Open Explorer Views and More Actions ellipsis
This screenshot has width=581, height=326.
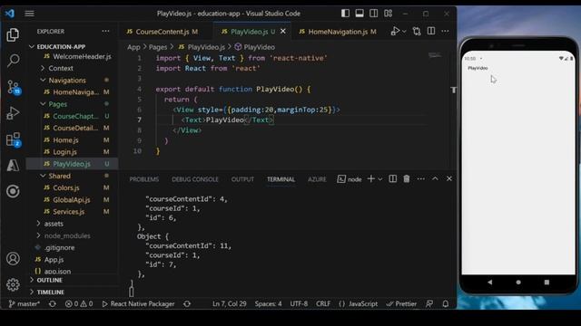click(x=105, y=32)
